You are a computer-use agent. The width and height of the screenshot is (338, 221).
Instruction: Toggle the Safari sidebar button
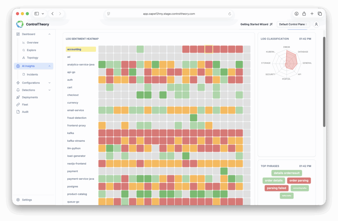point(37,14)
